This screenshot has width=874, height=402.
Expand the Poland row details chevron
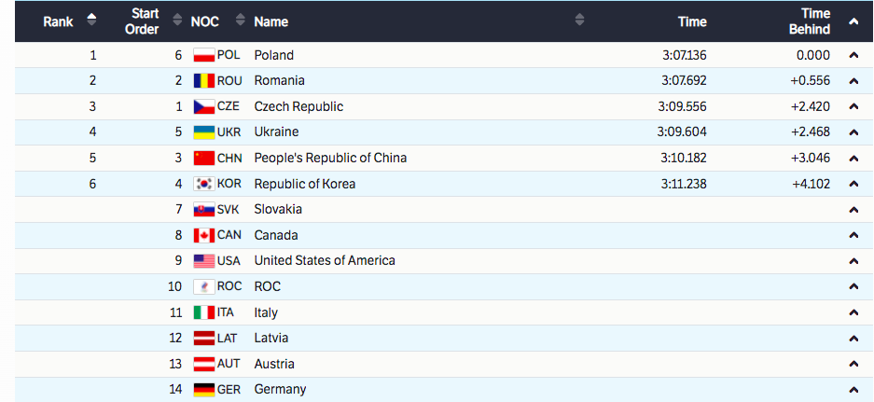853,56
